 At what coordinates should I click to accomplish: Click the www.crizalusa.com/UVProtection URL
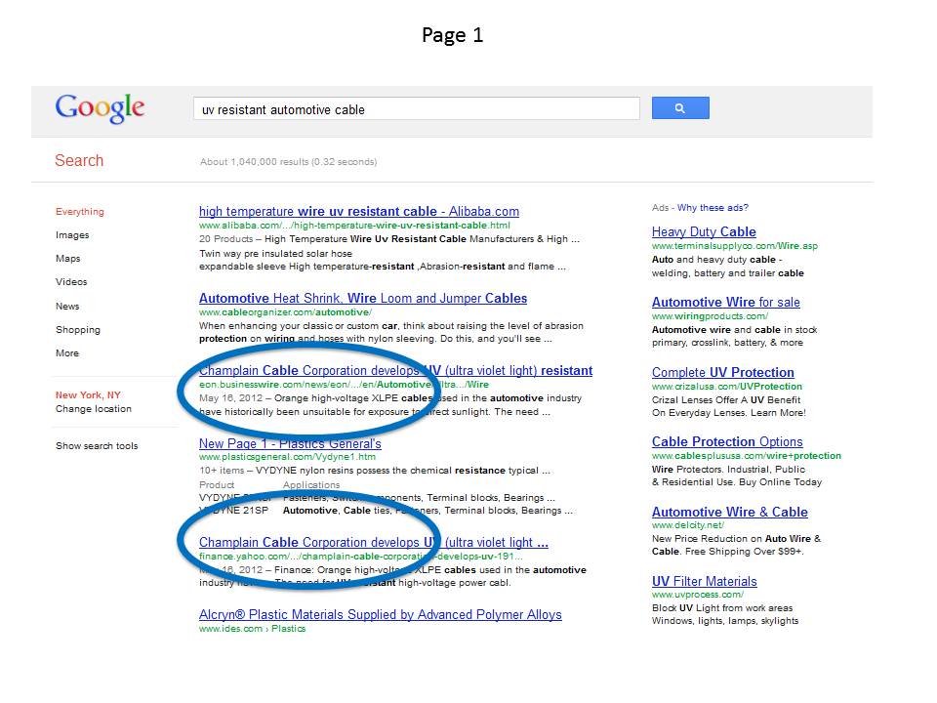tap(726, 387)
